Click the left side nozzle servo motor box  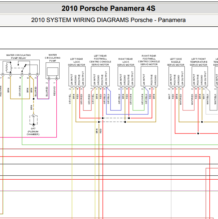[176, 76]
